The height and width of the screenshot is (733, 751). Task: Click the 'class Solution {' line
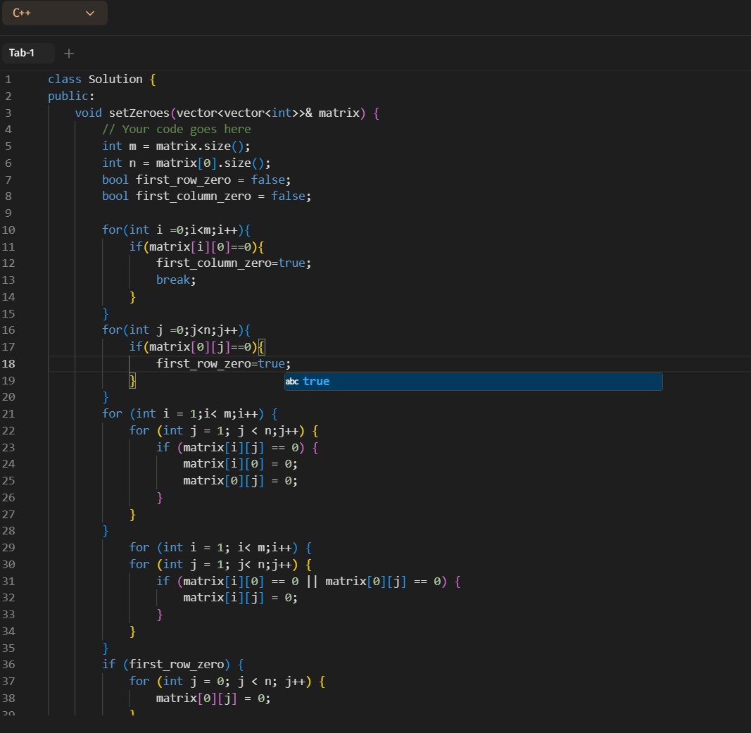coord(101,79)
